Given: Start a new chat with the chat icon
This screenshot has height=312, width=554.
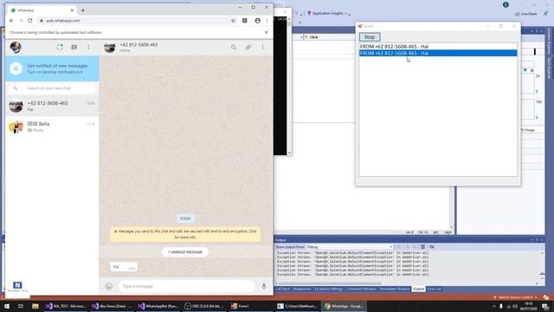Looking at the screenshot, I should [x=74, y=47].
